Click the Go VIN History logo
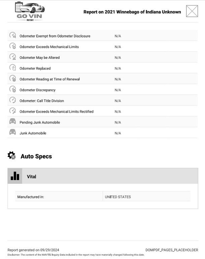Image resolution: width=205 pixels, height=259 pixels. point(30,11)
